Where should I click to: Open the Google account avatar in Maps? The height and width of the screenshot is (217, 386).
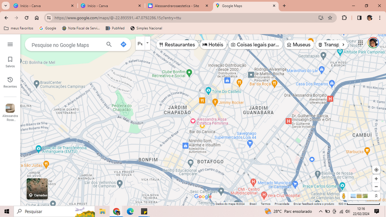coord(373,43)
